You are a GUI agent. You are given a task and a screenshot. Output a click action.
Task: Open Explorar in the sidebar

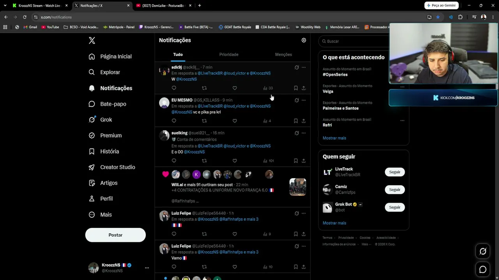(x=104, y=72)
